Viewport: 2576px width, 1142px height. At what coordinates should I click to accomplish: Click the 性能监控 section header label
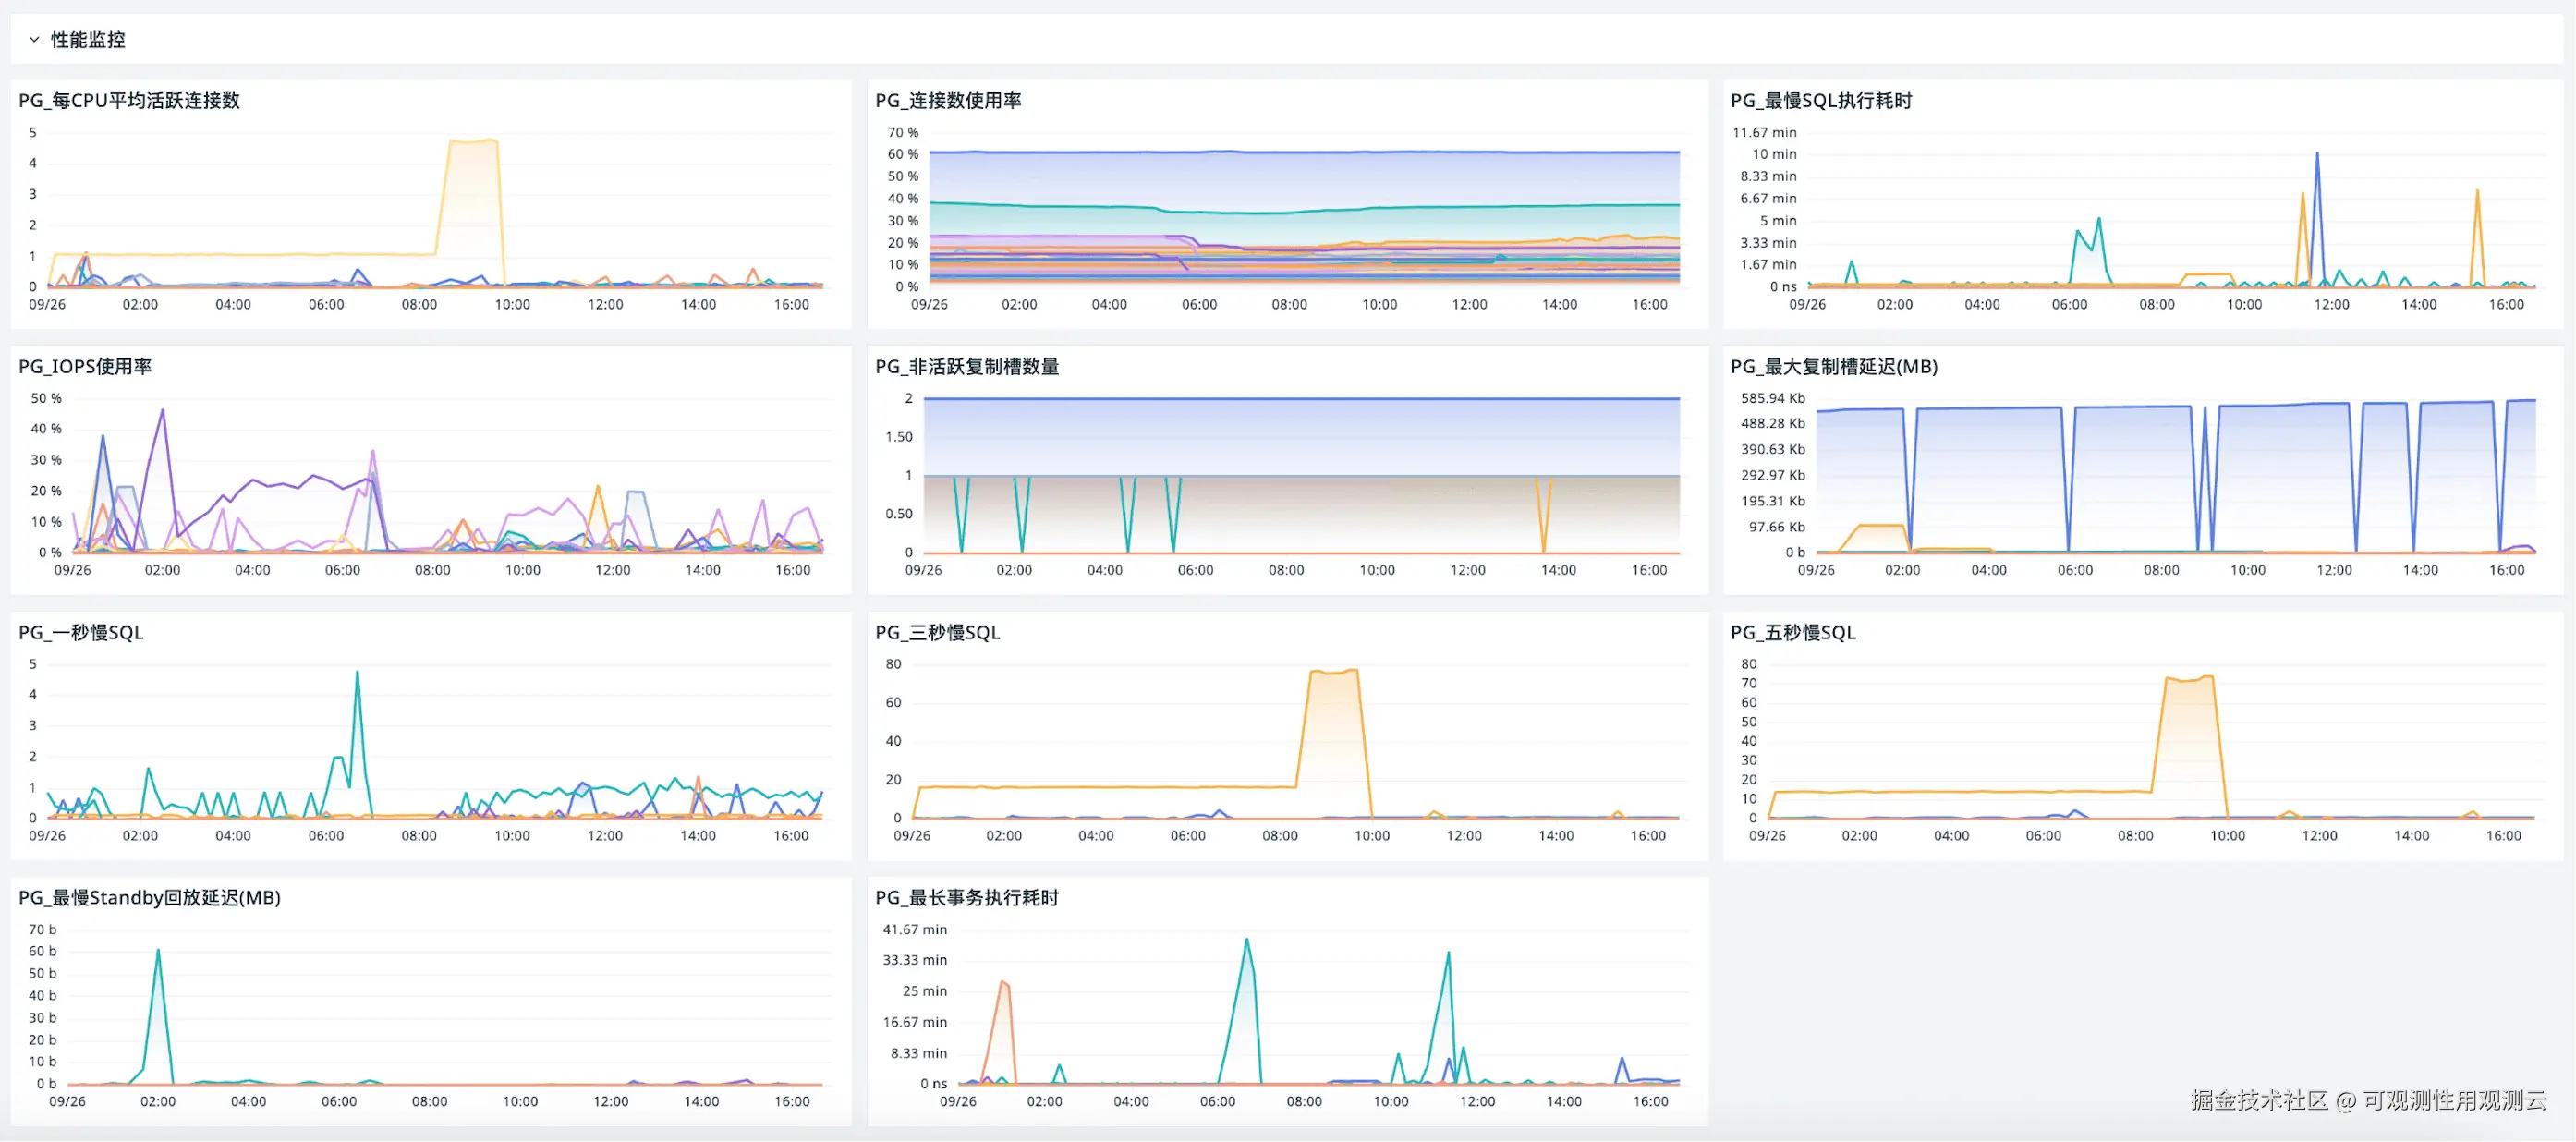tap(88, 40)
